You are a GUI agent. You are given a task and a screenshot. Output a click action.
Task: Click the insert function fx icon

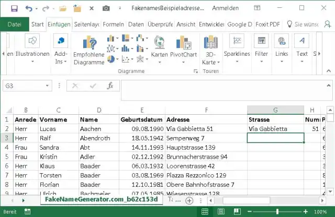point(110,86)
